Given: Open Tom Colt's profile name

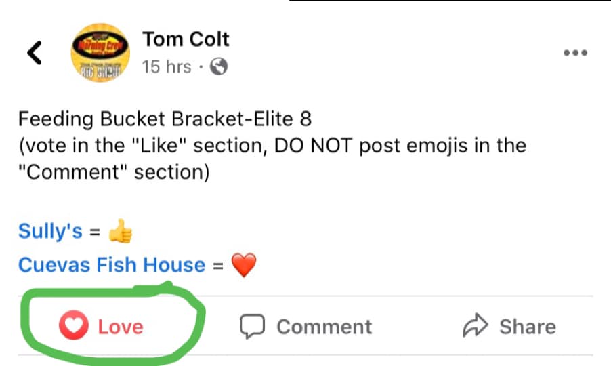Looking at the screenshot, I should click(x=186, y=39).
